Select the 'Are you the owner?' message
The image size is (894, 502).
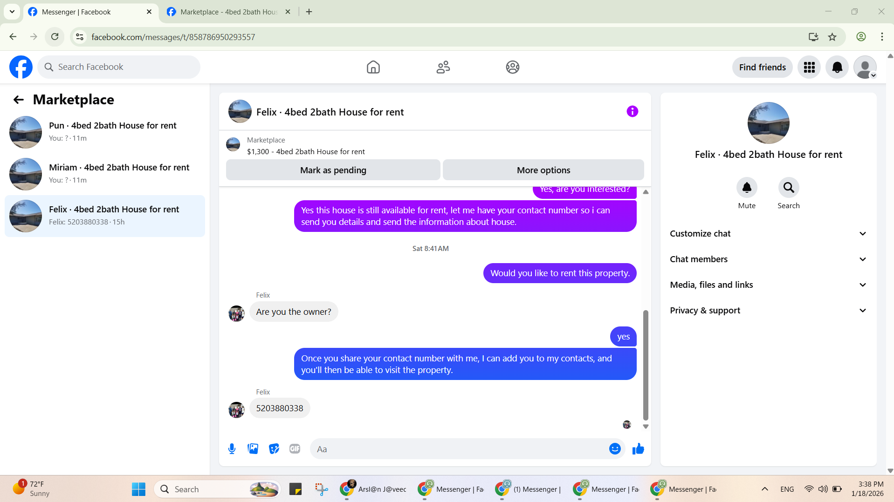tap(294, 312)
